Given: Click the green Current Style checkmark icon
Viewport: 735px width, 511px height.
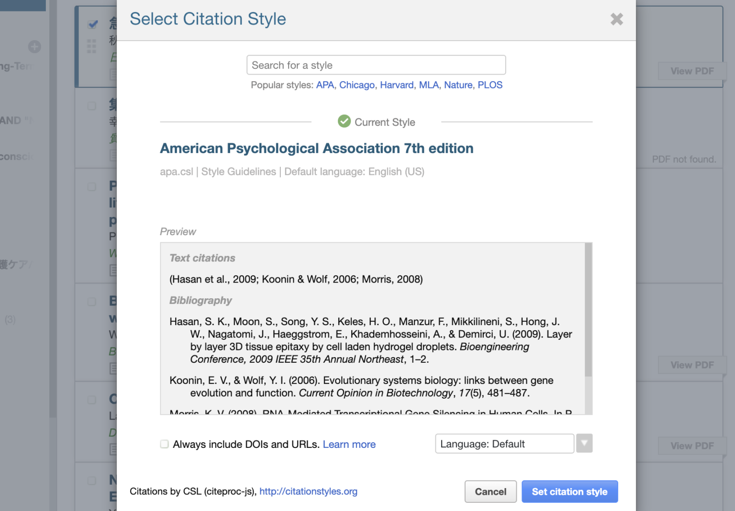Looking at the screenshot, I should pos(344,121).
